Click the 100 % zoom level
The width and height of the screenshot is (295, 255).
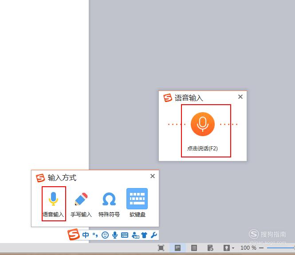point(248,248)
